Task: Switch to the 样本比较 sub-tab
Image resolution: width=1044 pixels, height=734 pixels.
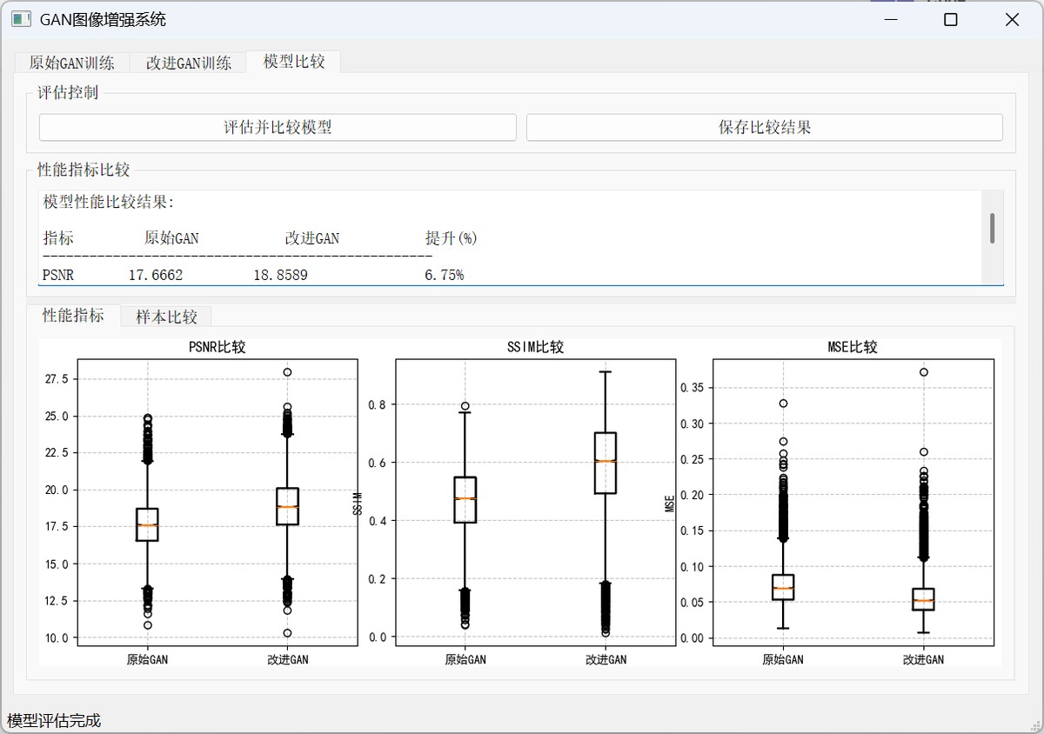Action: point(166,317)
